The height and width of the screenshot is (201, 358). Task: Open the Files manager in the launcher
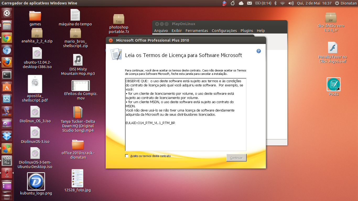[7, 25]
